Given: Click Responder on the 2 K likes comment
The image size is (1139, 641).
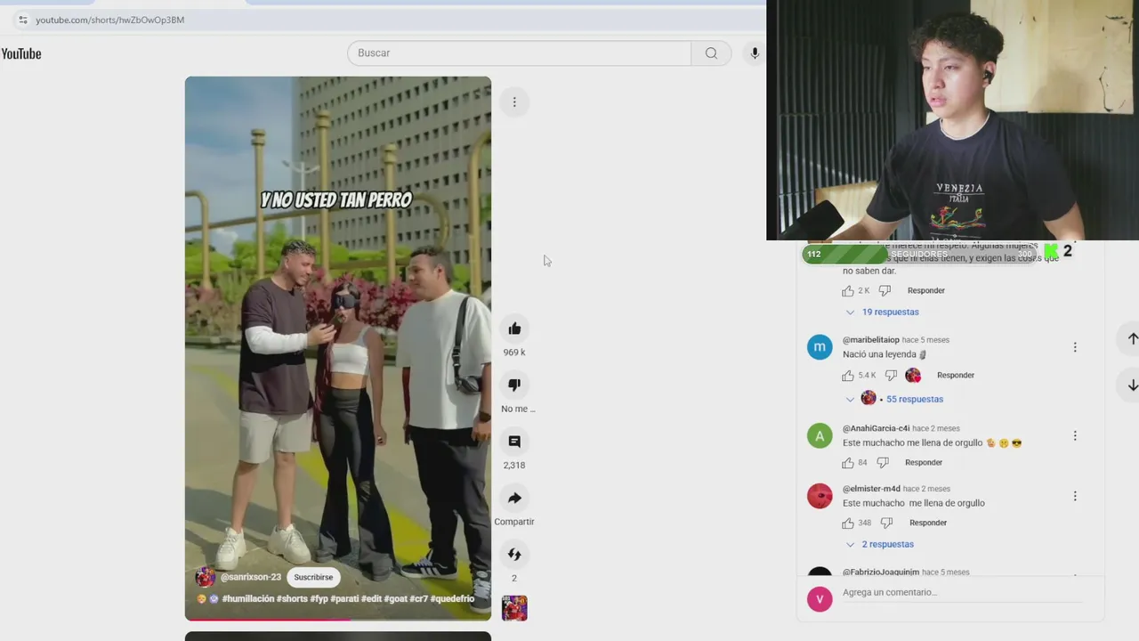Looking at the screenshot, I should [926, 291].
